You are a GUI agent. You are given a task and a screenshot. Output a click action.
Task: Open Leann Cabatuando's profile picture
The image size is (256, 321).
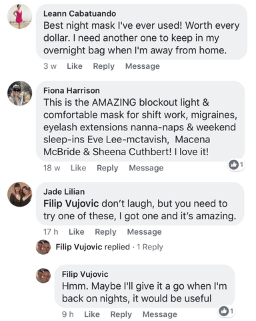tap(19, 16)
